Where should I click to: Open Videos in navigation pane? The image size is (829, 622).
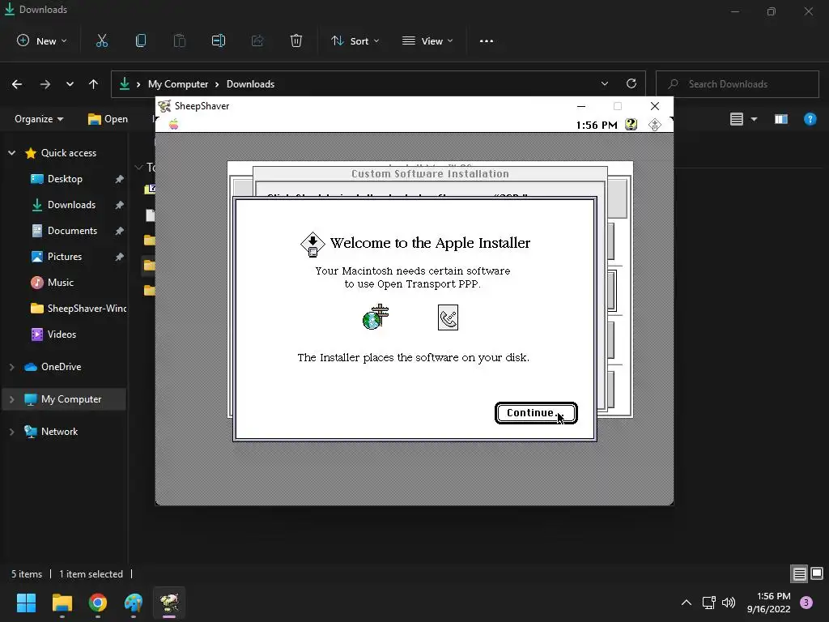[62, 334]
